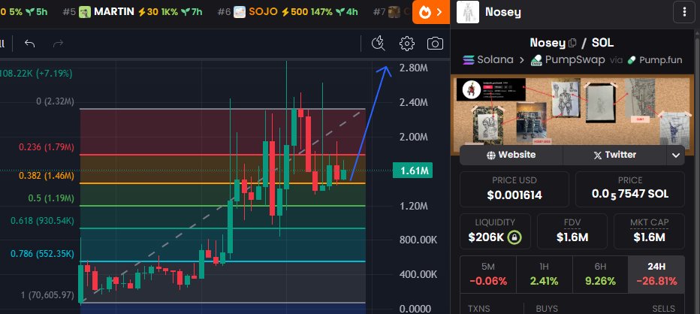700x314 pixels.
Task: Select the 24H timeframe tab
Action: click(656, 274)
